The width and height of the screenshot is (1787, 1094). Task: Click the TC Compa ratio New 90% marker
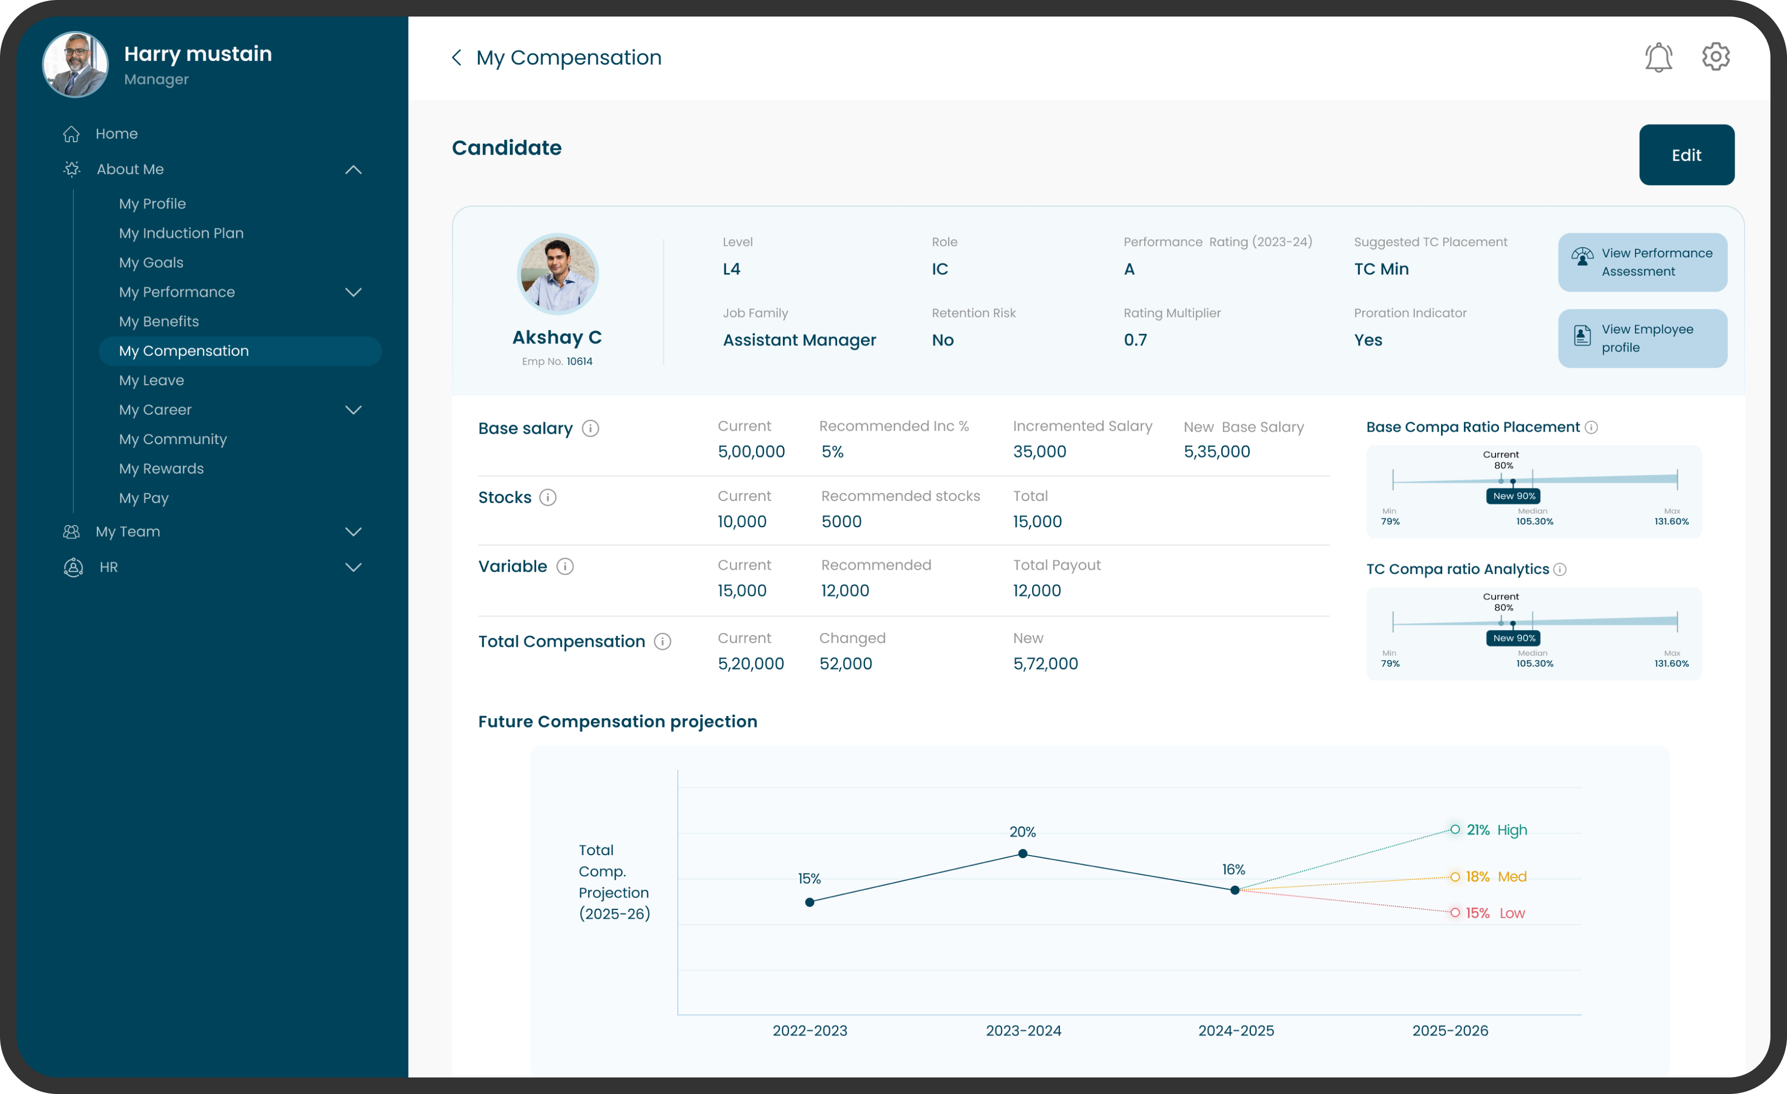tap(1513, 638)
